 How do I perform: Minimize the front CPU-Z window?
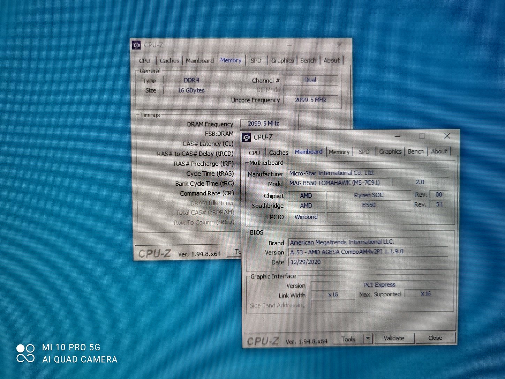pyautogui.click(x=398, y=136)
